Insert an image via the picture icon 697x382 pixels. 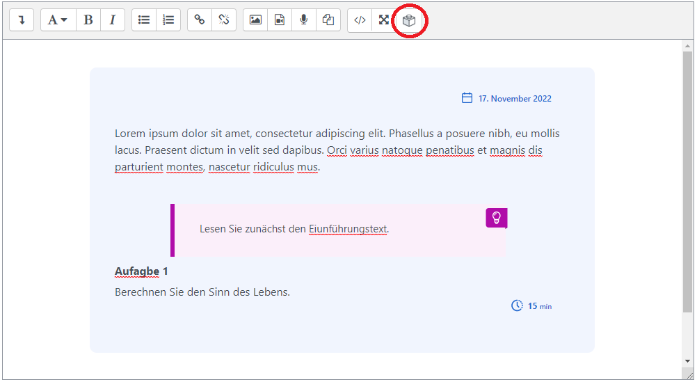click(x=255, y=20)
